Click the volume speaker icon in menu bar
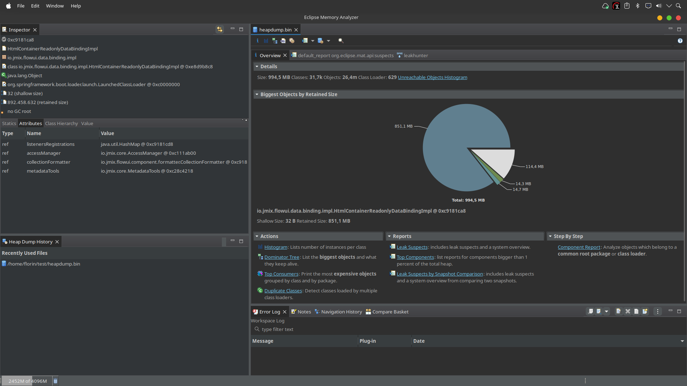Screen dimensions: 687x386 click(x=659, y=6)
